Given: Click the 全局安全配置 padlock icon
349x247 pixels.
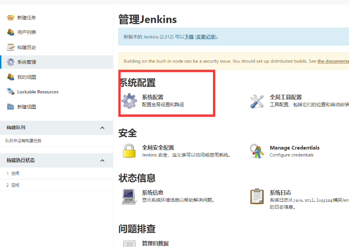Looking at the screenshot, I should pyautogui.click(x=129, y=151).
